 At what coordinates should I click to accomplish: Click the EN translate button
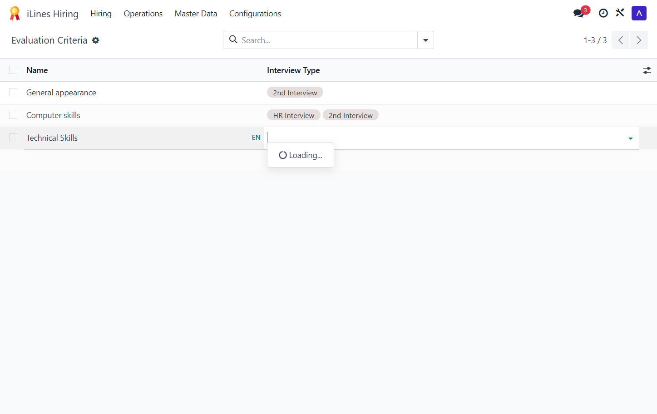[x=256, y=138]
